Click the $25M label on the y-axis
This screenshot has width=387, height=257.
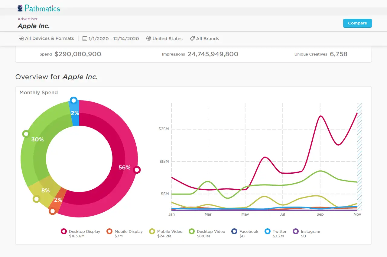[x=164, y=129]
